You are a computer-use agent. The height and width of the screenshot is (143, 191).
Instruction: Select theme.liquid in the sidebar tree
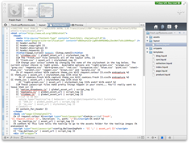[x=166, y=45]
